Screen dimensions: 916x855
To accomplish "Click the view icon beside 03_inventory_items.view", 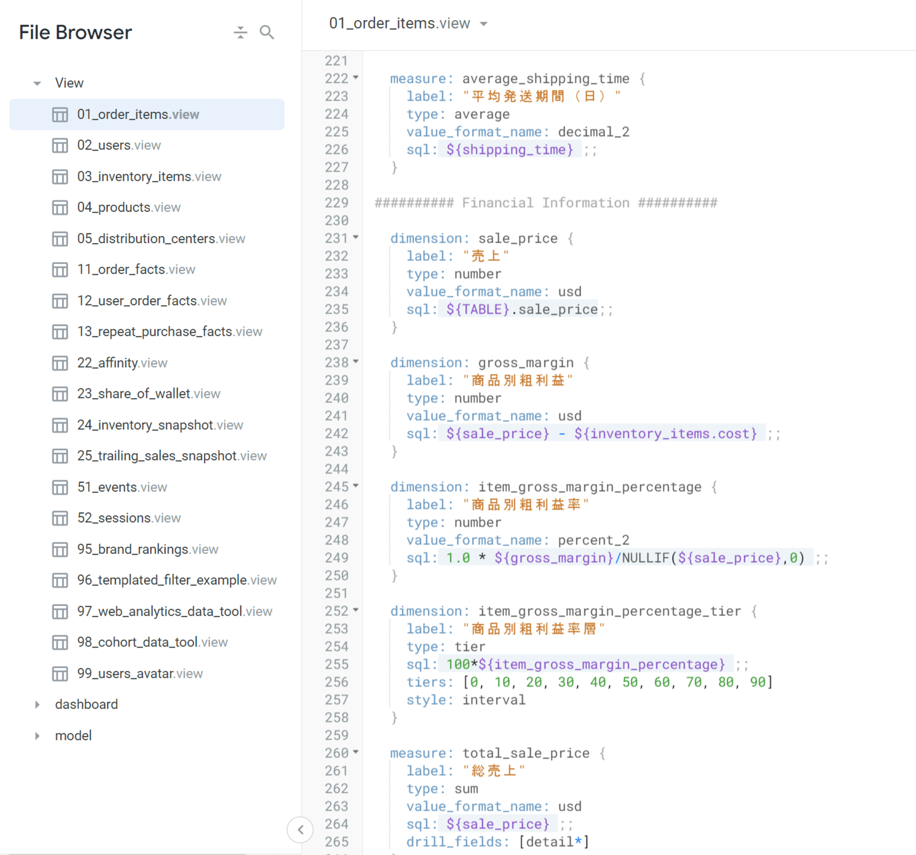I will pyautogui.click(x=60, y=176).
